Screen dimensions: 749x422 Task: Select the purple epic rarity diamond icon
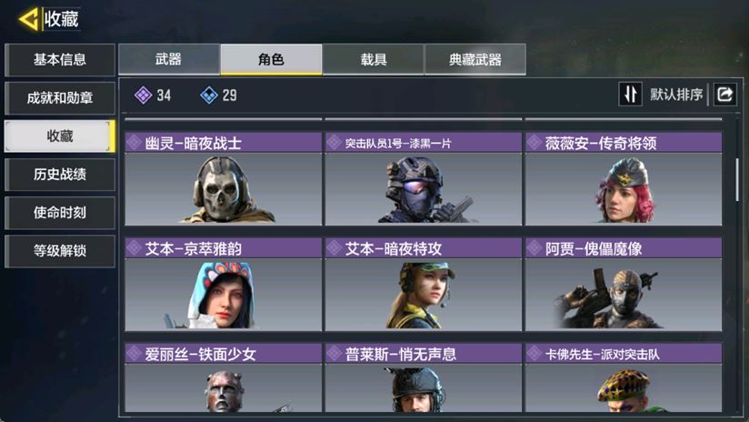pos(144,95)
